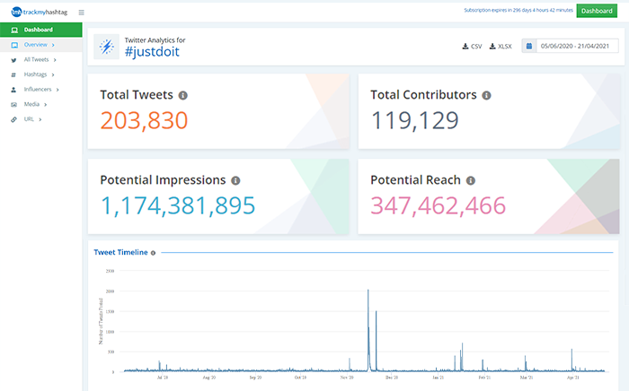This screenshot has width=629, height=391.
Task: Open the Dashboard sidebar menu item
Action: 41,30
